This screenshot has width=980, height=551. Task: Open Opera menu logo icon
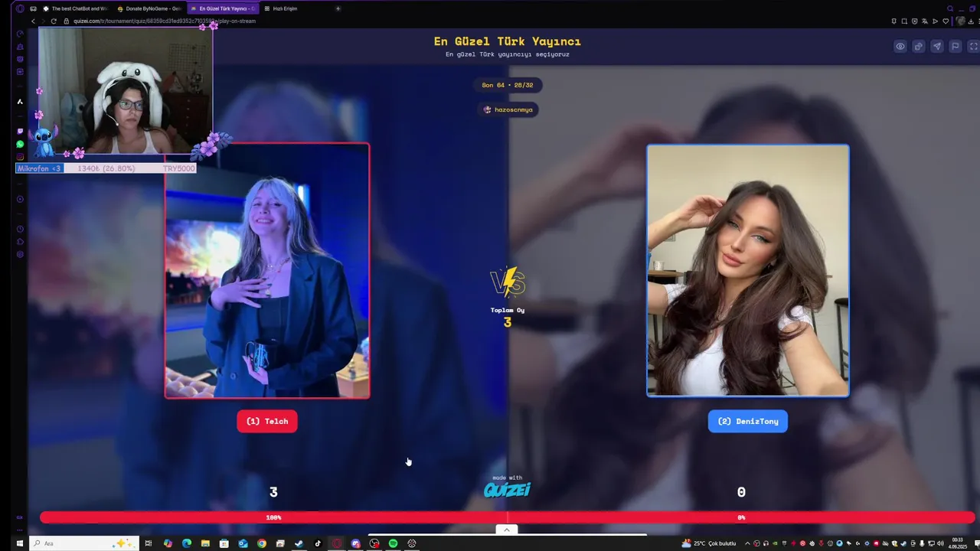pos(20,8)
